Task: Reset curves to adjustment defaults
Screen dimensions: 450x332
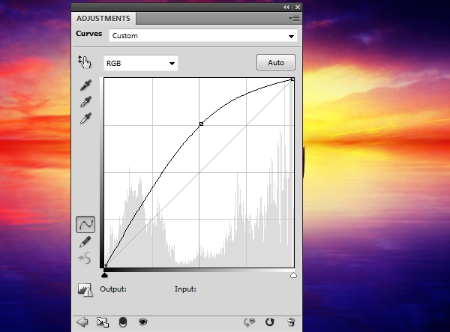Action: coord(269,322)
